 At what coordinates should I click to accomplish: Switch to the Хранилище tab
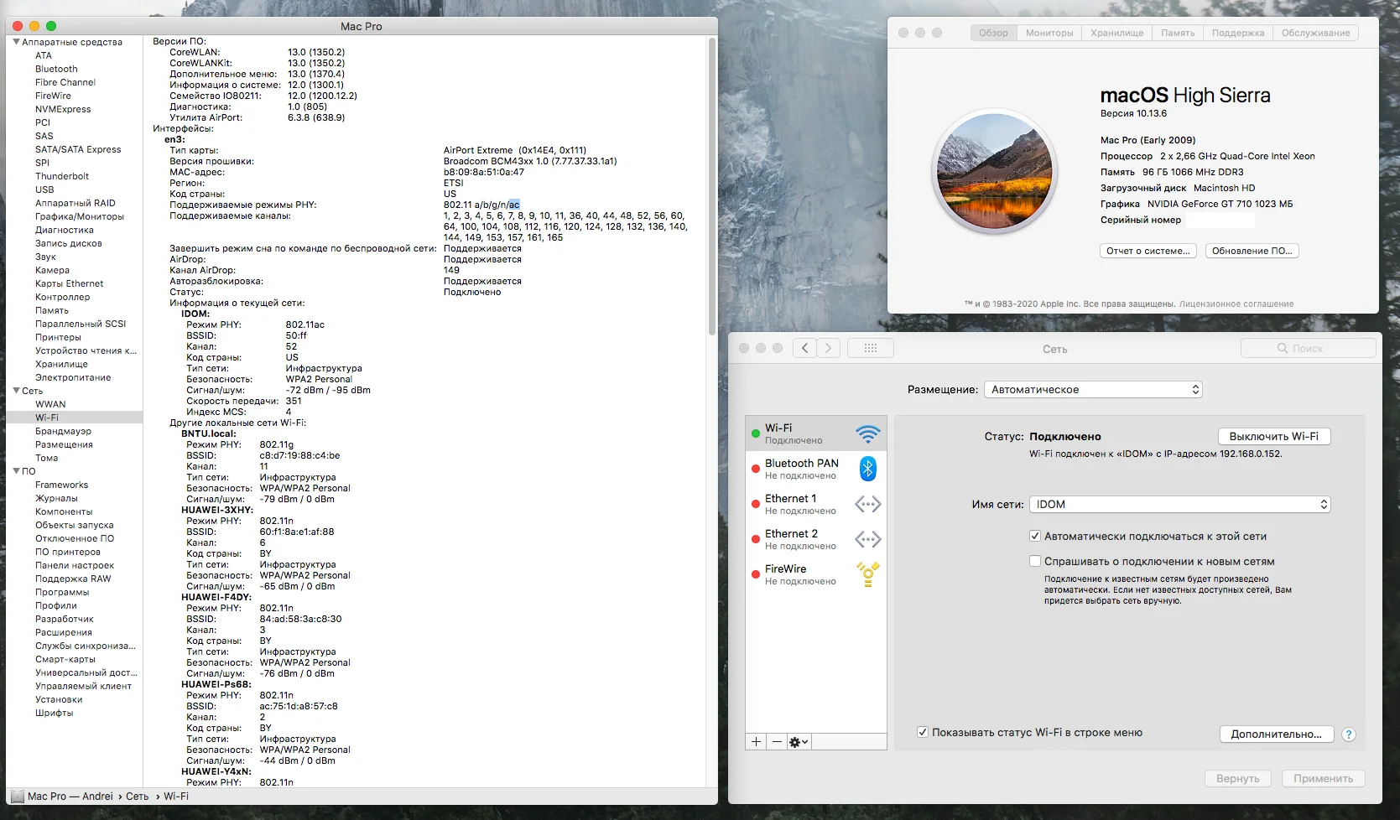(1116, 33)
